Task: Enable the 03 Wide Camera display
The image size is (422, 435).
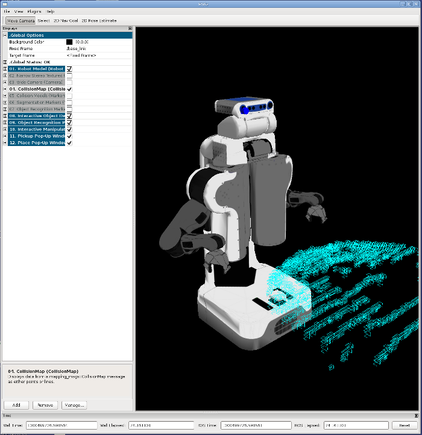Action: click(69, 82)
